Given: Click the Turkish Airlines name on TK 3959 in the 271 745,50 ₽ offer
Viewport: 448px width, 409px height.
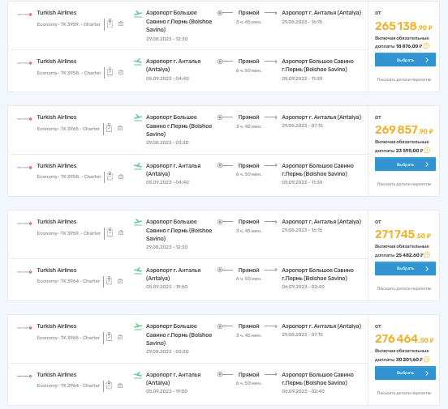Looking at the screenshot, I should point(57,222).
